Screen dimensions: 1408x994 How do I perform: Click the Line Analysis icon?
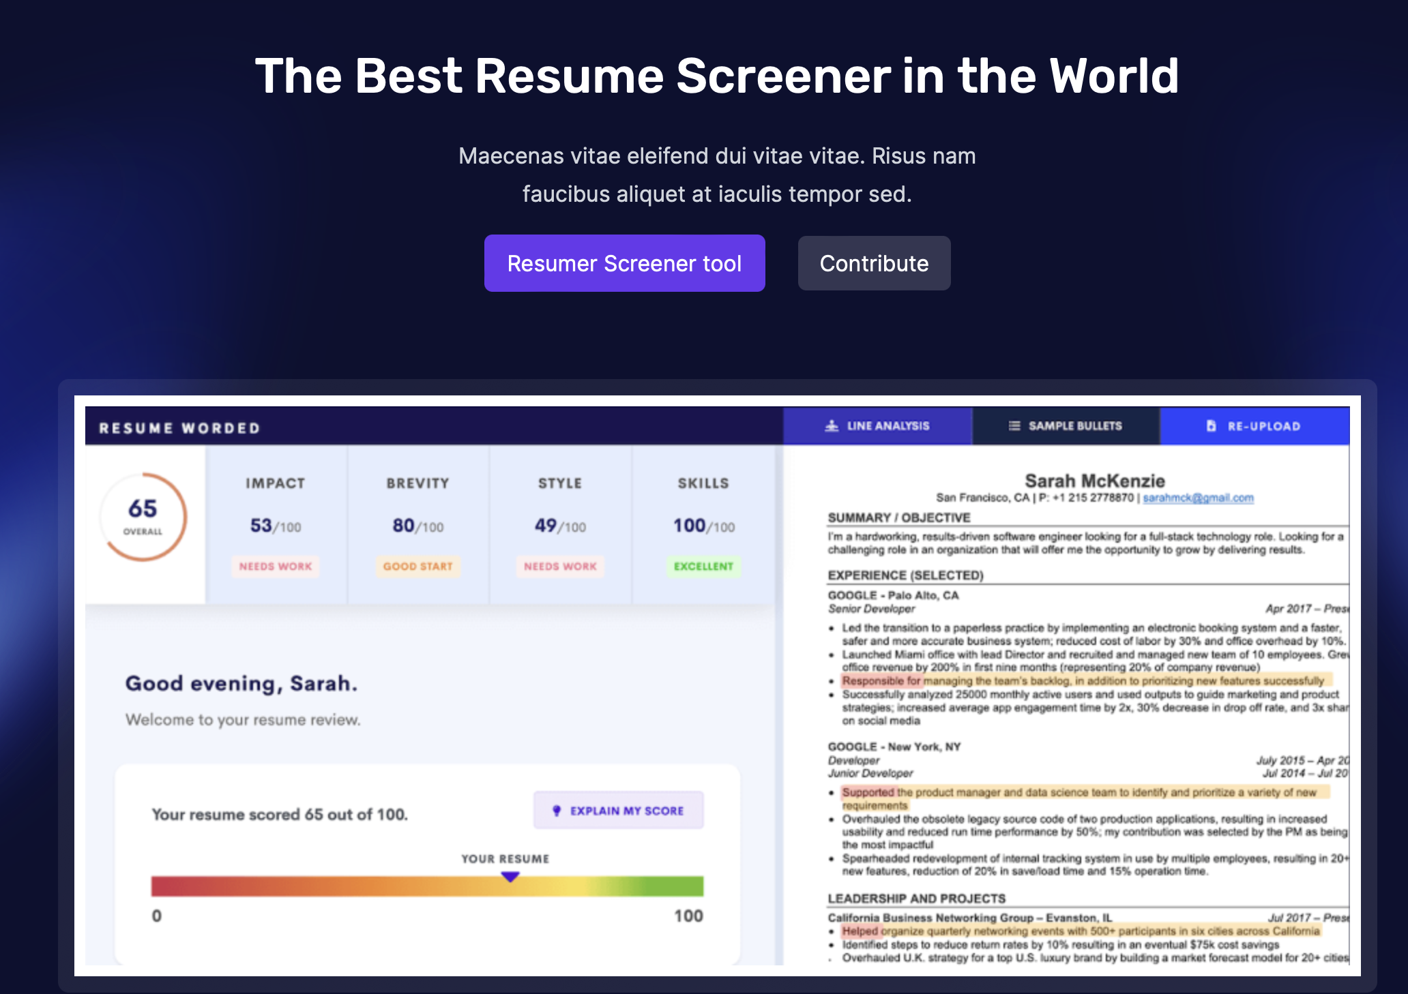[832, 426]
